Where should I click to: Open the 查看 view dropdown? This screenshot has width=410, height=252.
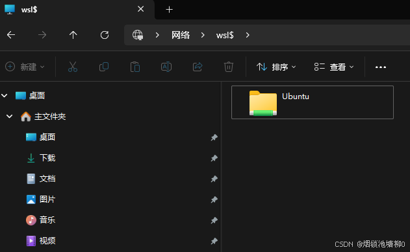click(x=334, y=67)
